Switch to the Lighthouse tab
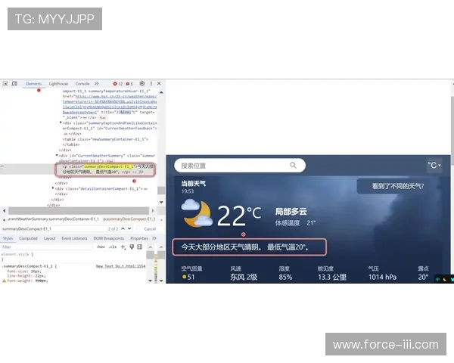This screenshot has height=363, width=454. pyautogui.click(x=58, y=84)
